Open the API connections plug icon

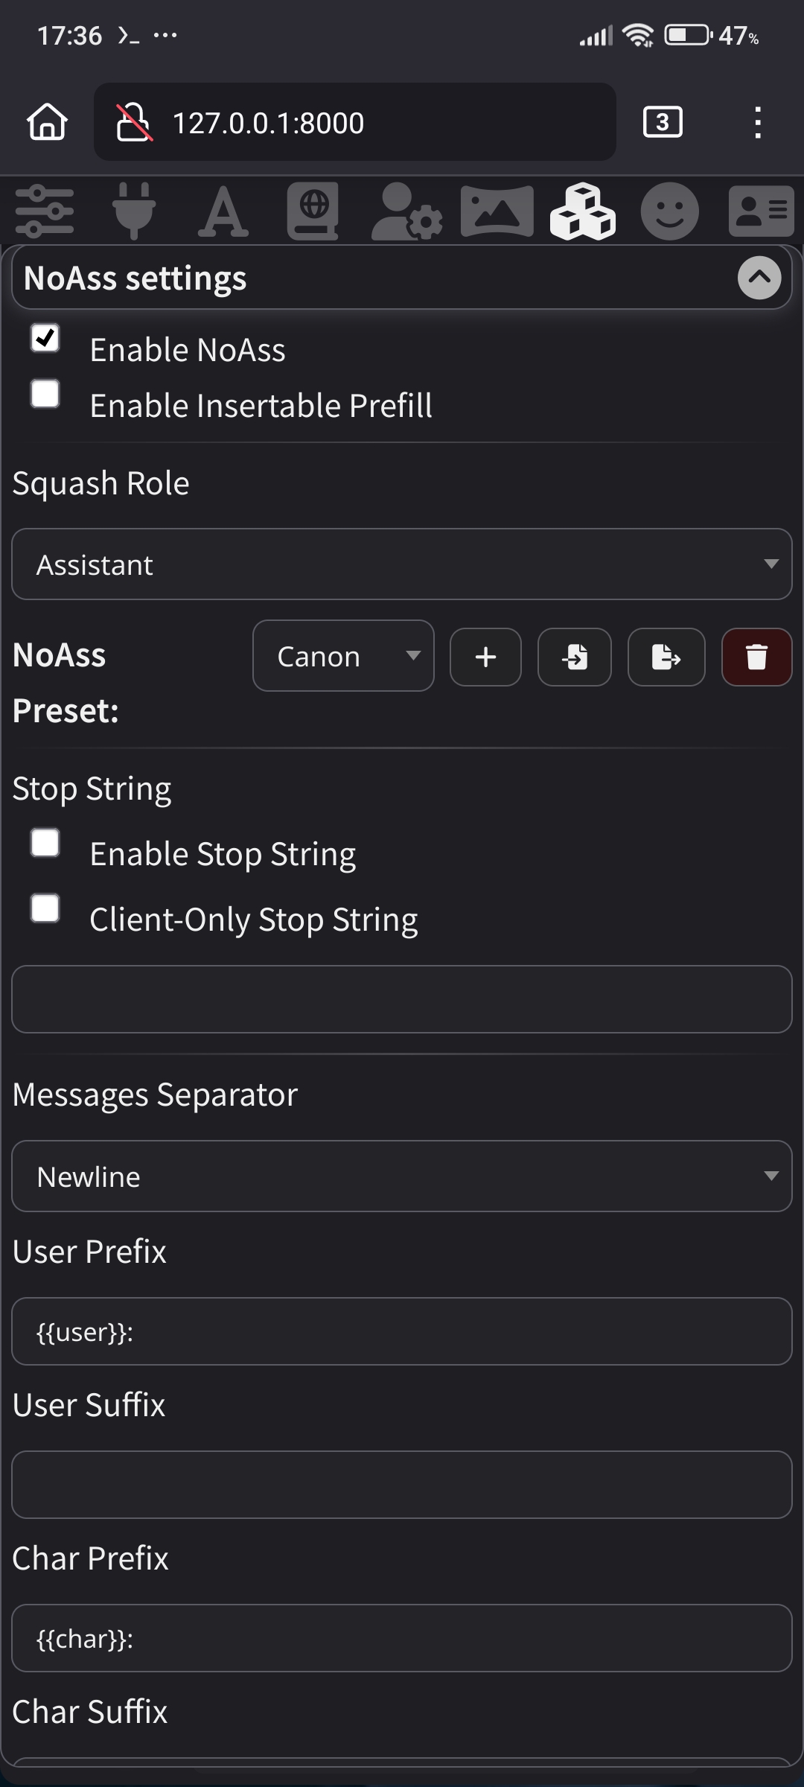(x=134, y=211)
